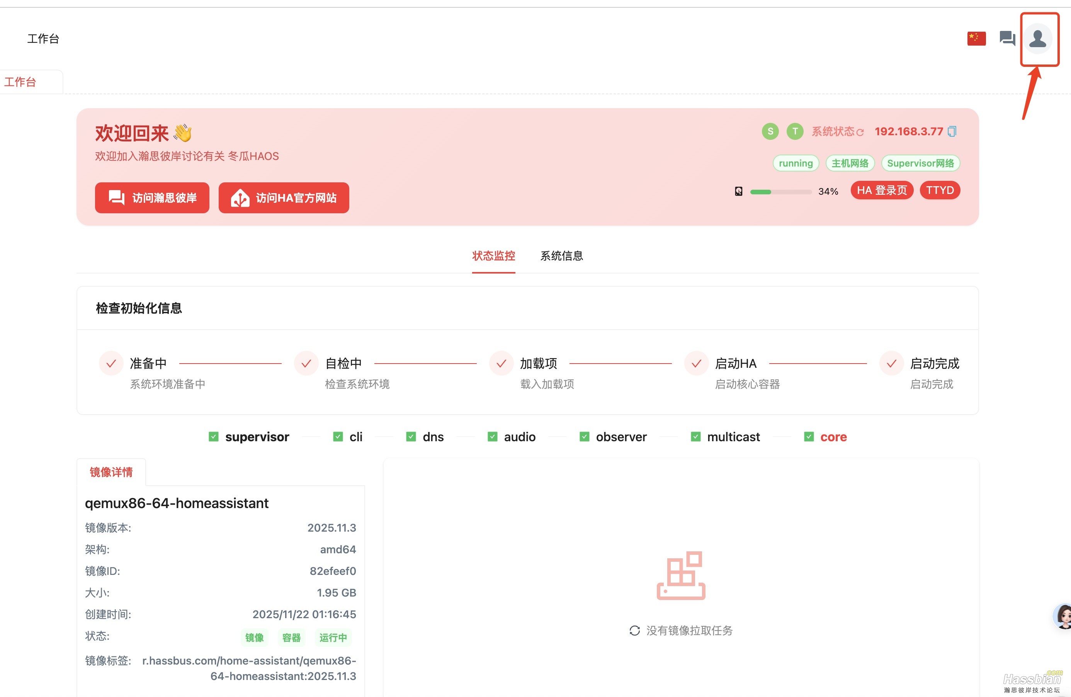Toggle the supervisor checkbox
Viewport: 1071px width, 697px height.
click(214, 437)
